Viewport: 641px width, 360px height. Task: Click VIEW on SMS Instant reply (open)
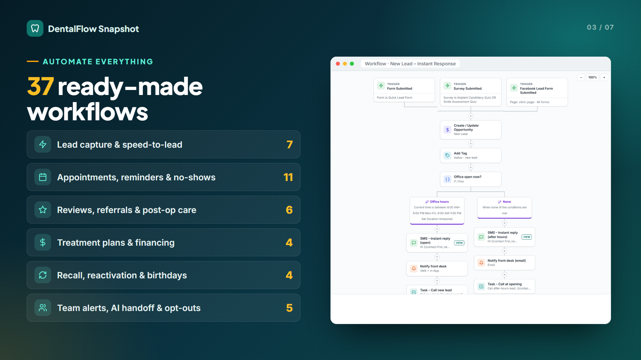point(459,243)
